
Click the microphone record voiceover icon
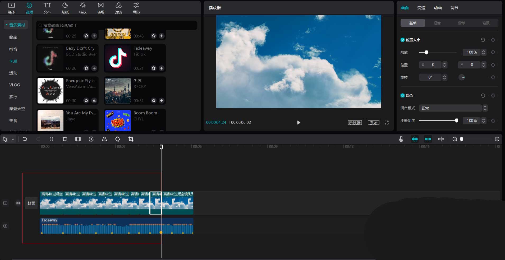click(x=401, y=139)
